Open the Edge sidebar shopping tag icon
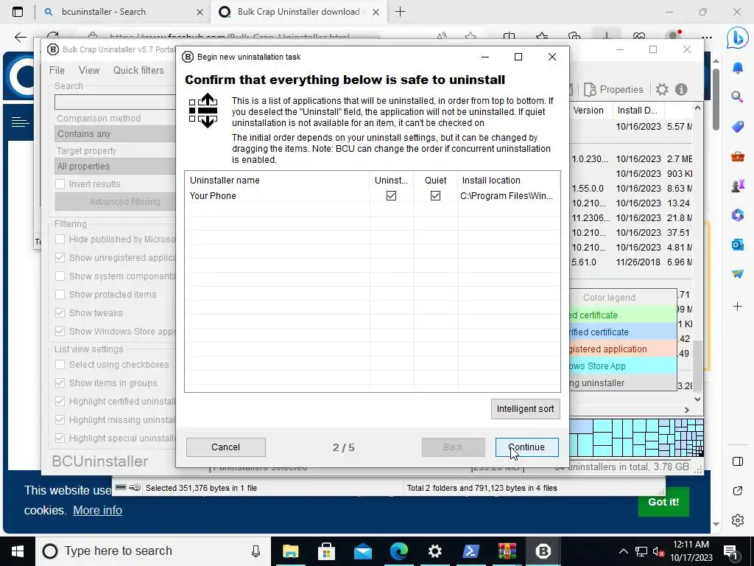Screen dimensions: 754x566 [737, 127]
